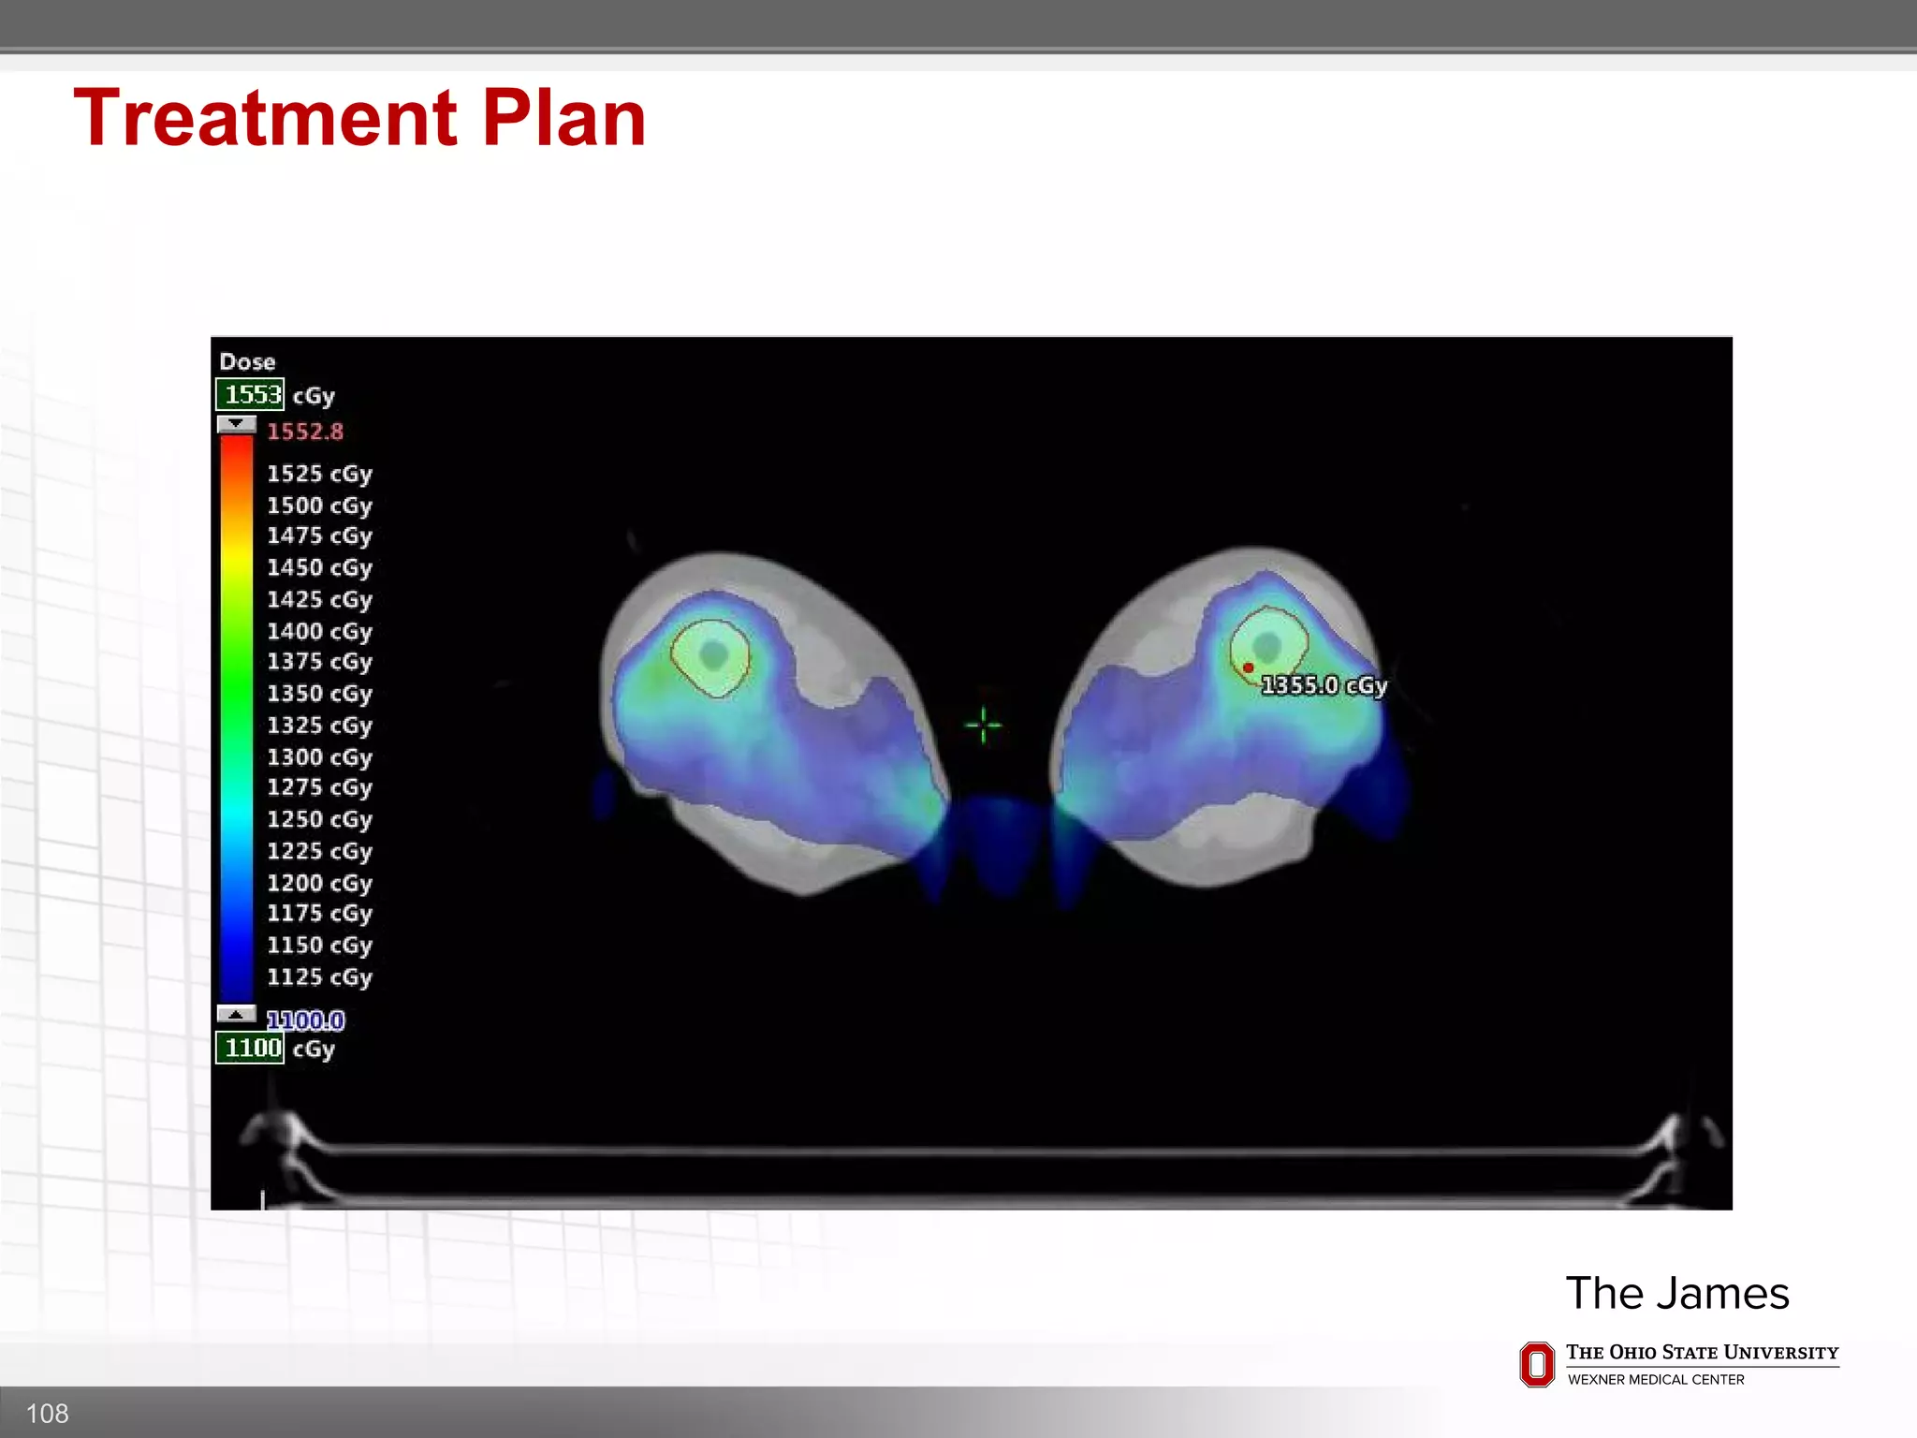Click the green isocenter crosshair
Screen dimensions: 1917x1438
click(x=983, y=725)
